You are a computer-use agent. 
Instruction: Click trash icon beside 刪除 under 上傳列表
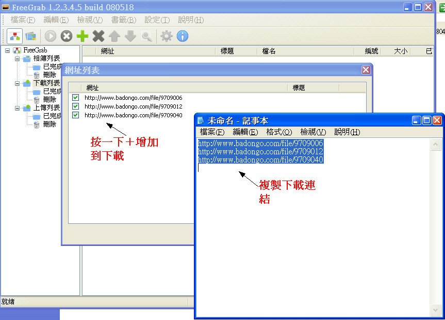click(36, 125)
